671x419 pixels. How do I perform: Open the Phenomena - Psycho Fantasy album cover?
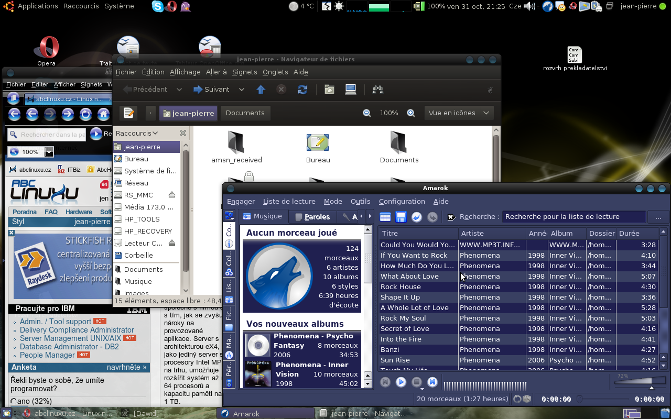coord(258,345)
